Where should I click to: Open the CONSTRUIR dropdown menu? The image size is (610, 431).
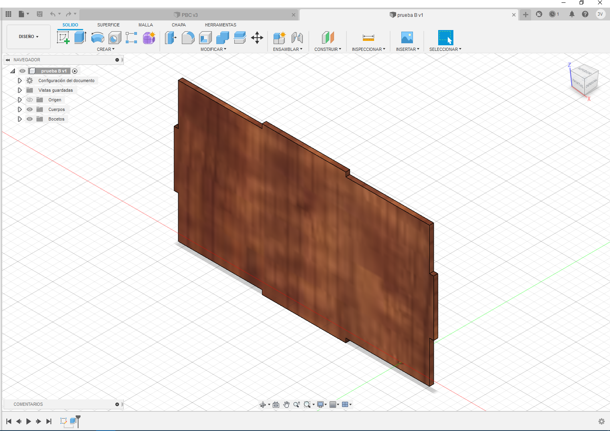click(x=328, y=49)
